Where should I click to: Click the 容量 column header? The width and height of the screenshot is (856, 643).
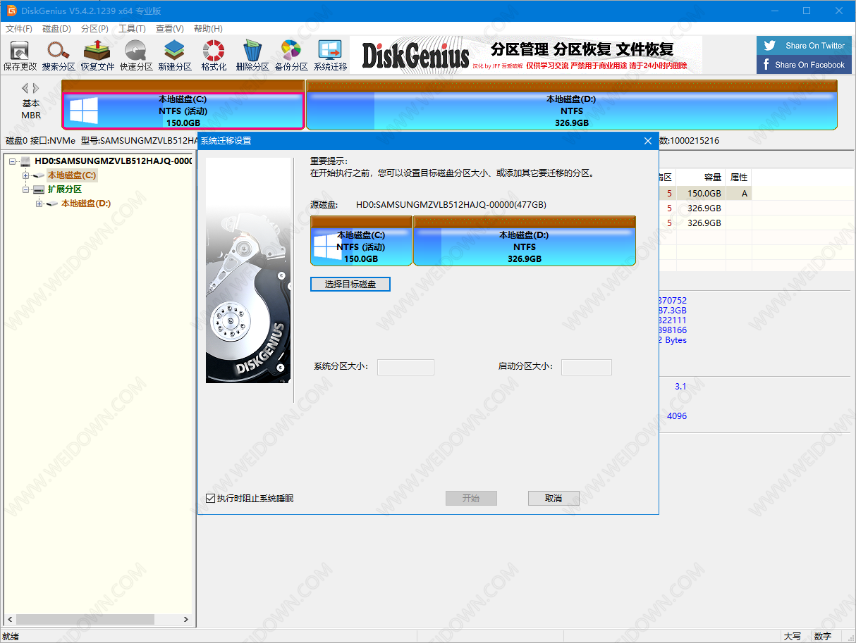701,177
